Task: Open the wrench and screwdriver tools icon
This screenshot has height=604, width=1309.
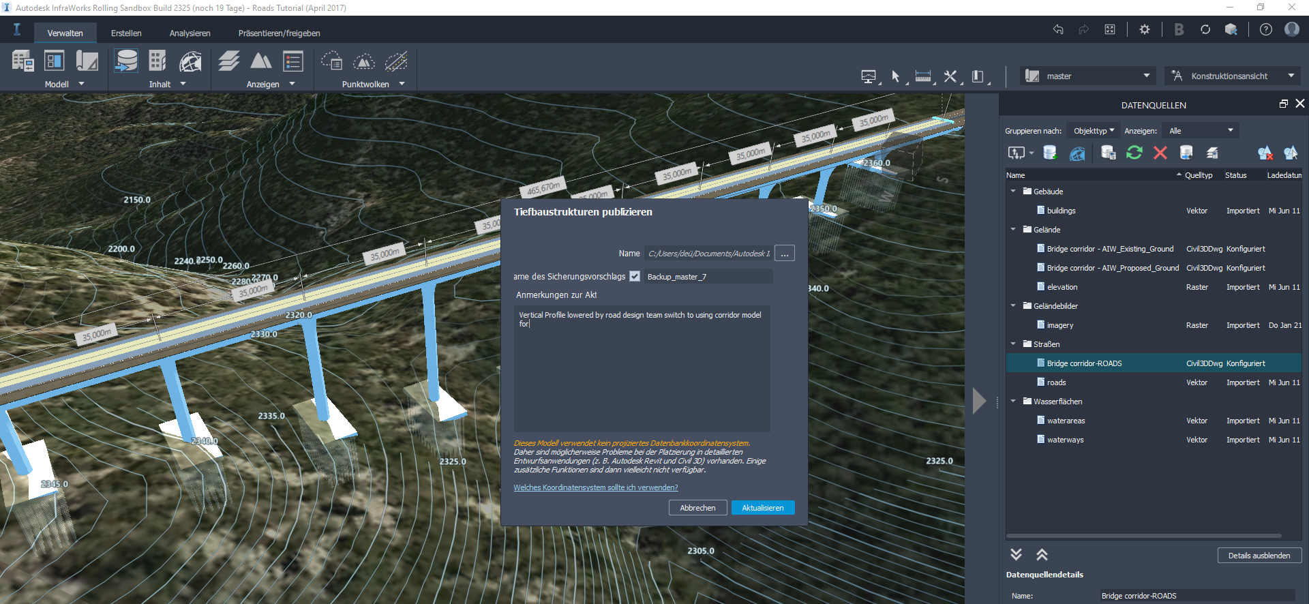Action: [950, 76]
